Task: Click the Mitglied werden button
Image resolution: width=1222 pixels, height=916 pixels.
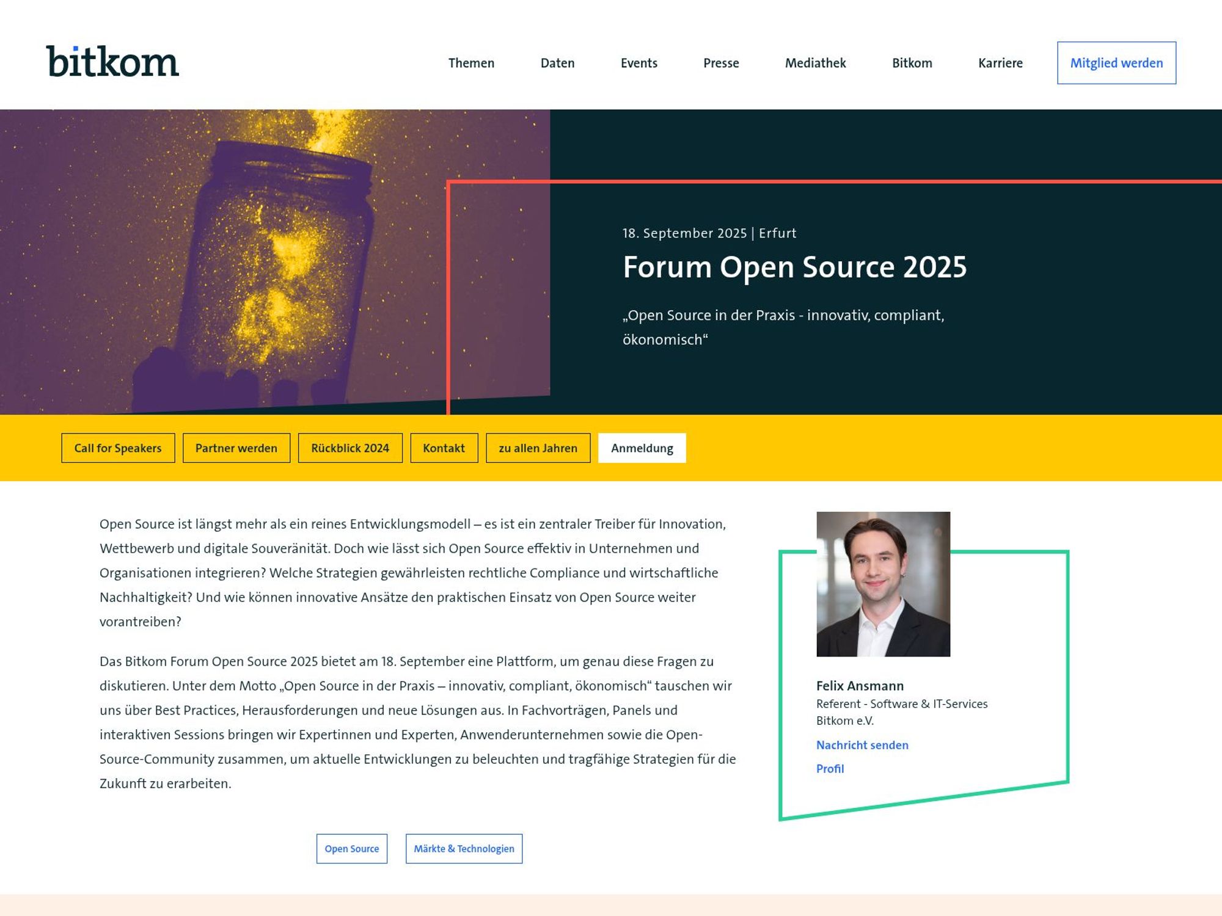Action: coord(1116,63)
